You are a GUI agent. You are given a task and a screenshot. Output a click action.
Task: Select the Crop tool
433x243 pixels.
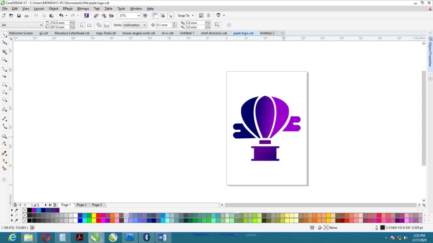(4, 52)
